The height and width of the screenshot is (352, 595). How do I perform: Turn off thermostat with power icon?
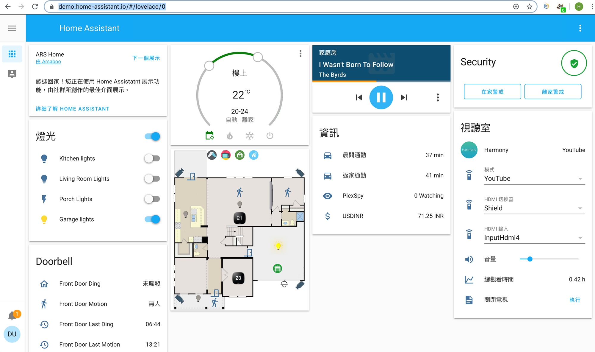pos(270,136)
